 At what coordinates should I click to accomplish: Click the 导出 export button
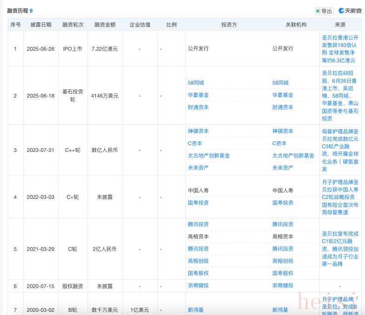click(x=325, y=11)
